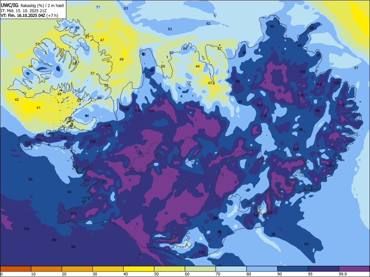Click the bright yellow 40–50 legend swatch
The height and width of the screenshot is (277, 370).
click(x=139, y=269)
